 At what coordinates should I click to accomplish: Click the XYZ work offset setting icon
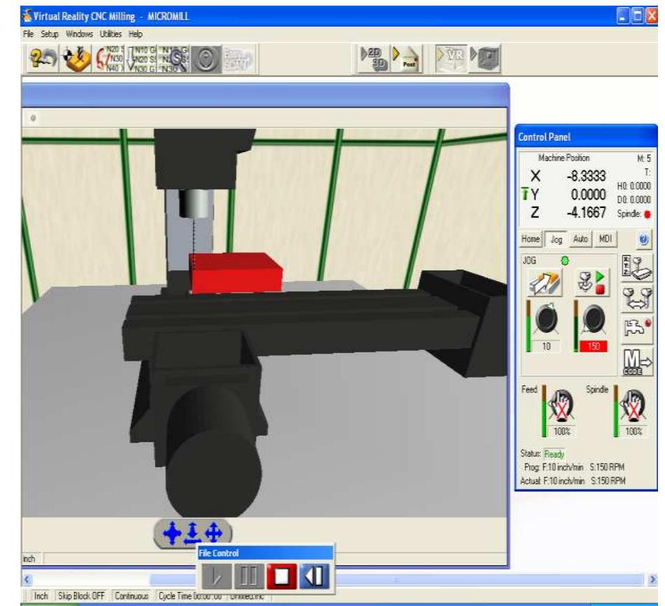point(637,268)
